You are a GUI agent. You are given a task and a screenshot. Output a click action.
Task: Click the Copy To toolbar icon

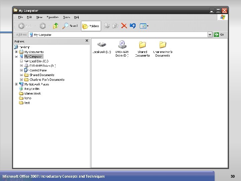tap(115, 26)
